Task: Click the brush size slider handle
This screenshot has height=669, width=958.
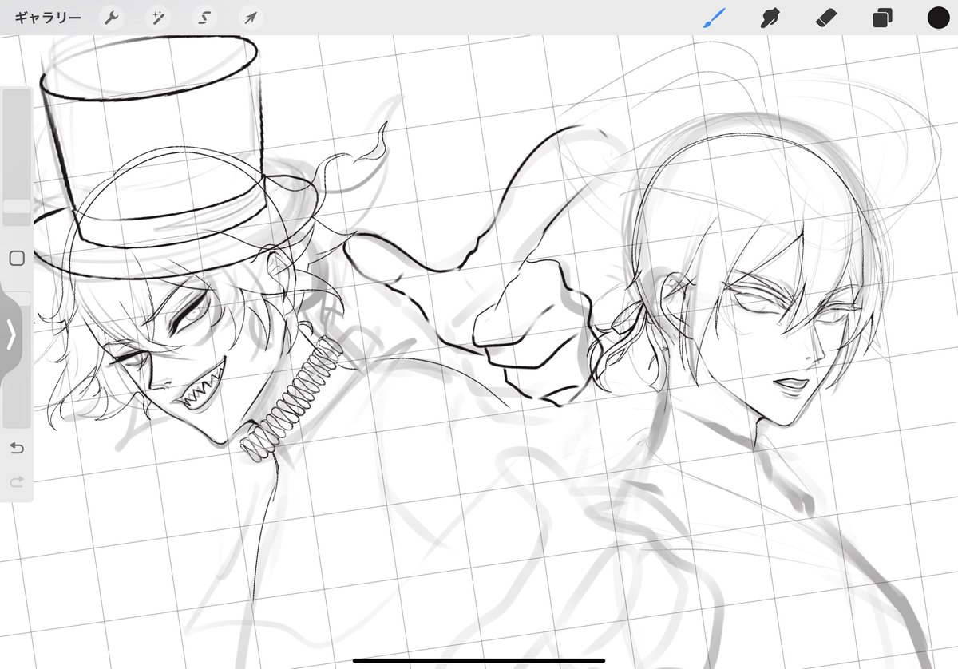Action: tap(17, 206)
